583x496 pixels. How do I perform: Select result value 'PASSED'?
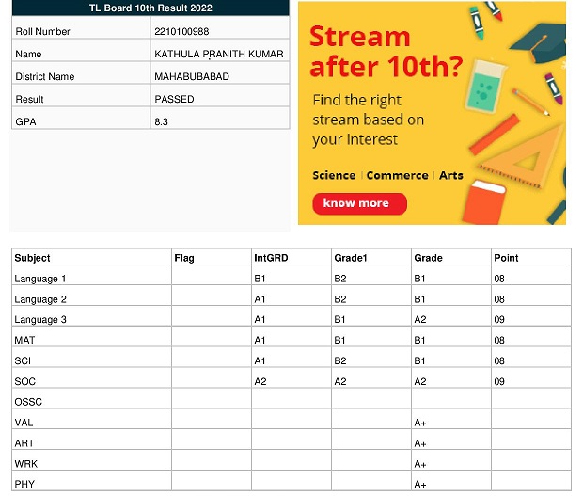(174, 100)
